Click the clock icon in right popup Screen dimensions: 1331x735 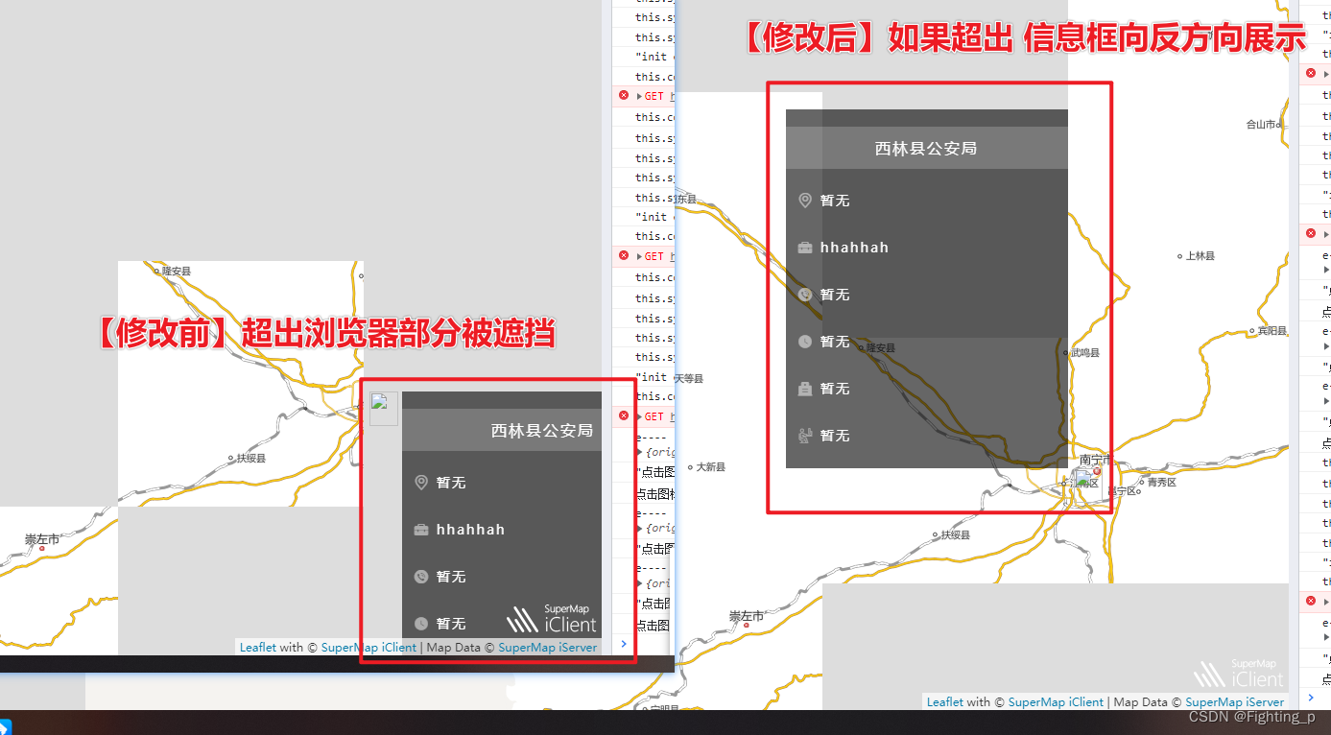click(x=805, y=342)
